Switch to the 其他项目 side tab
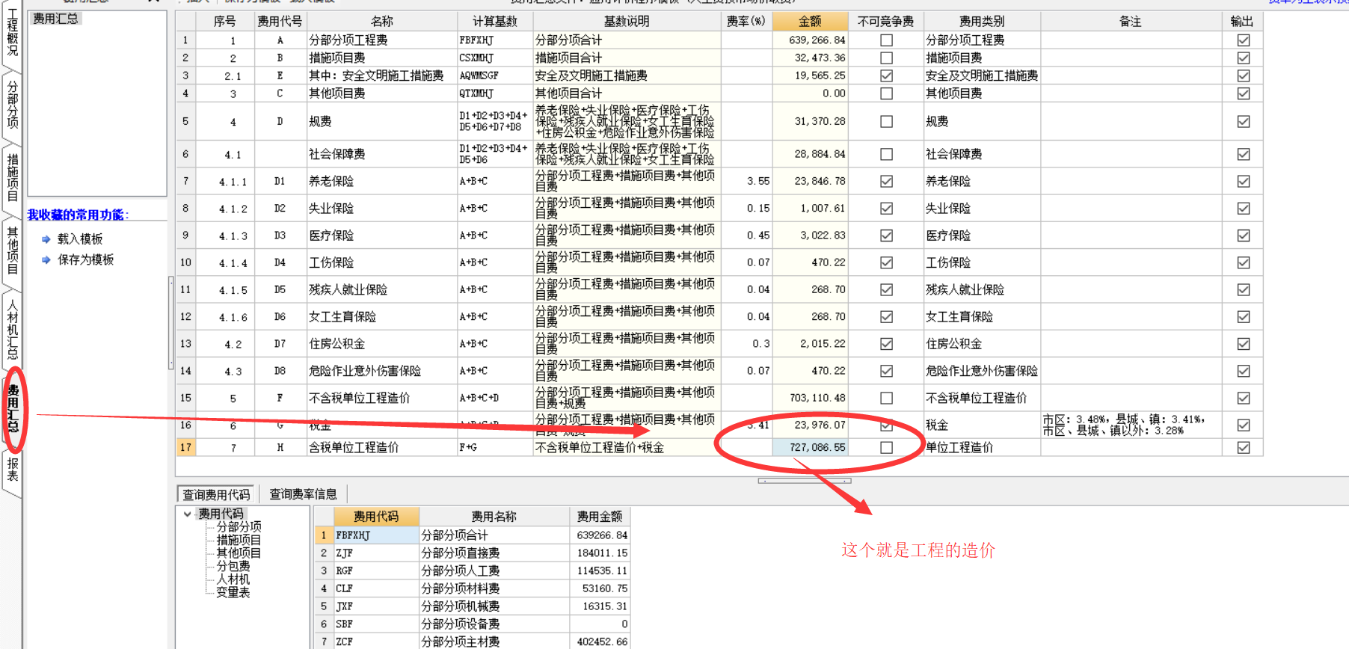The width and height of the screenshot is (1349, 649). tap(12, 251)
